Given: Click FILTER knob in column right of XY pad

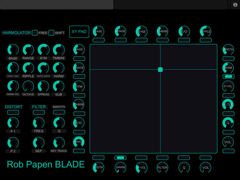Looking at the screenshot, I should [228, 104].
